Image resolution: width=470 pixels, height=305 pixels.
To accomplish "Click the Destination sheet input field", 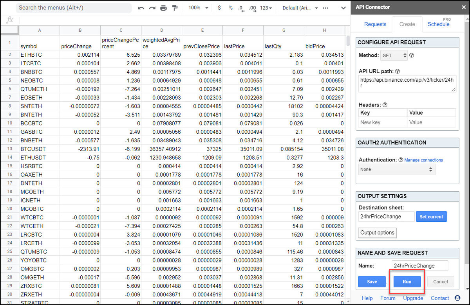I will 386,217.
